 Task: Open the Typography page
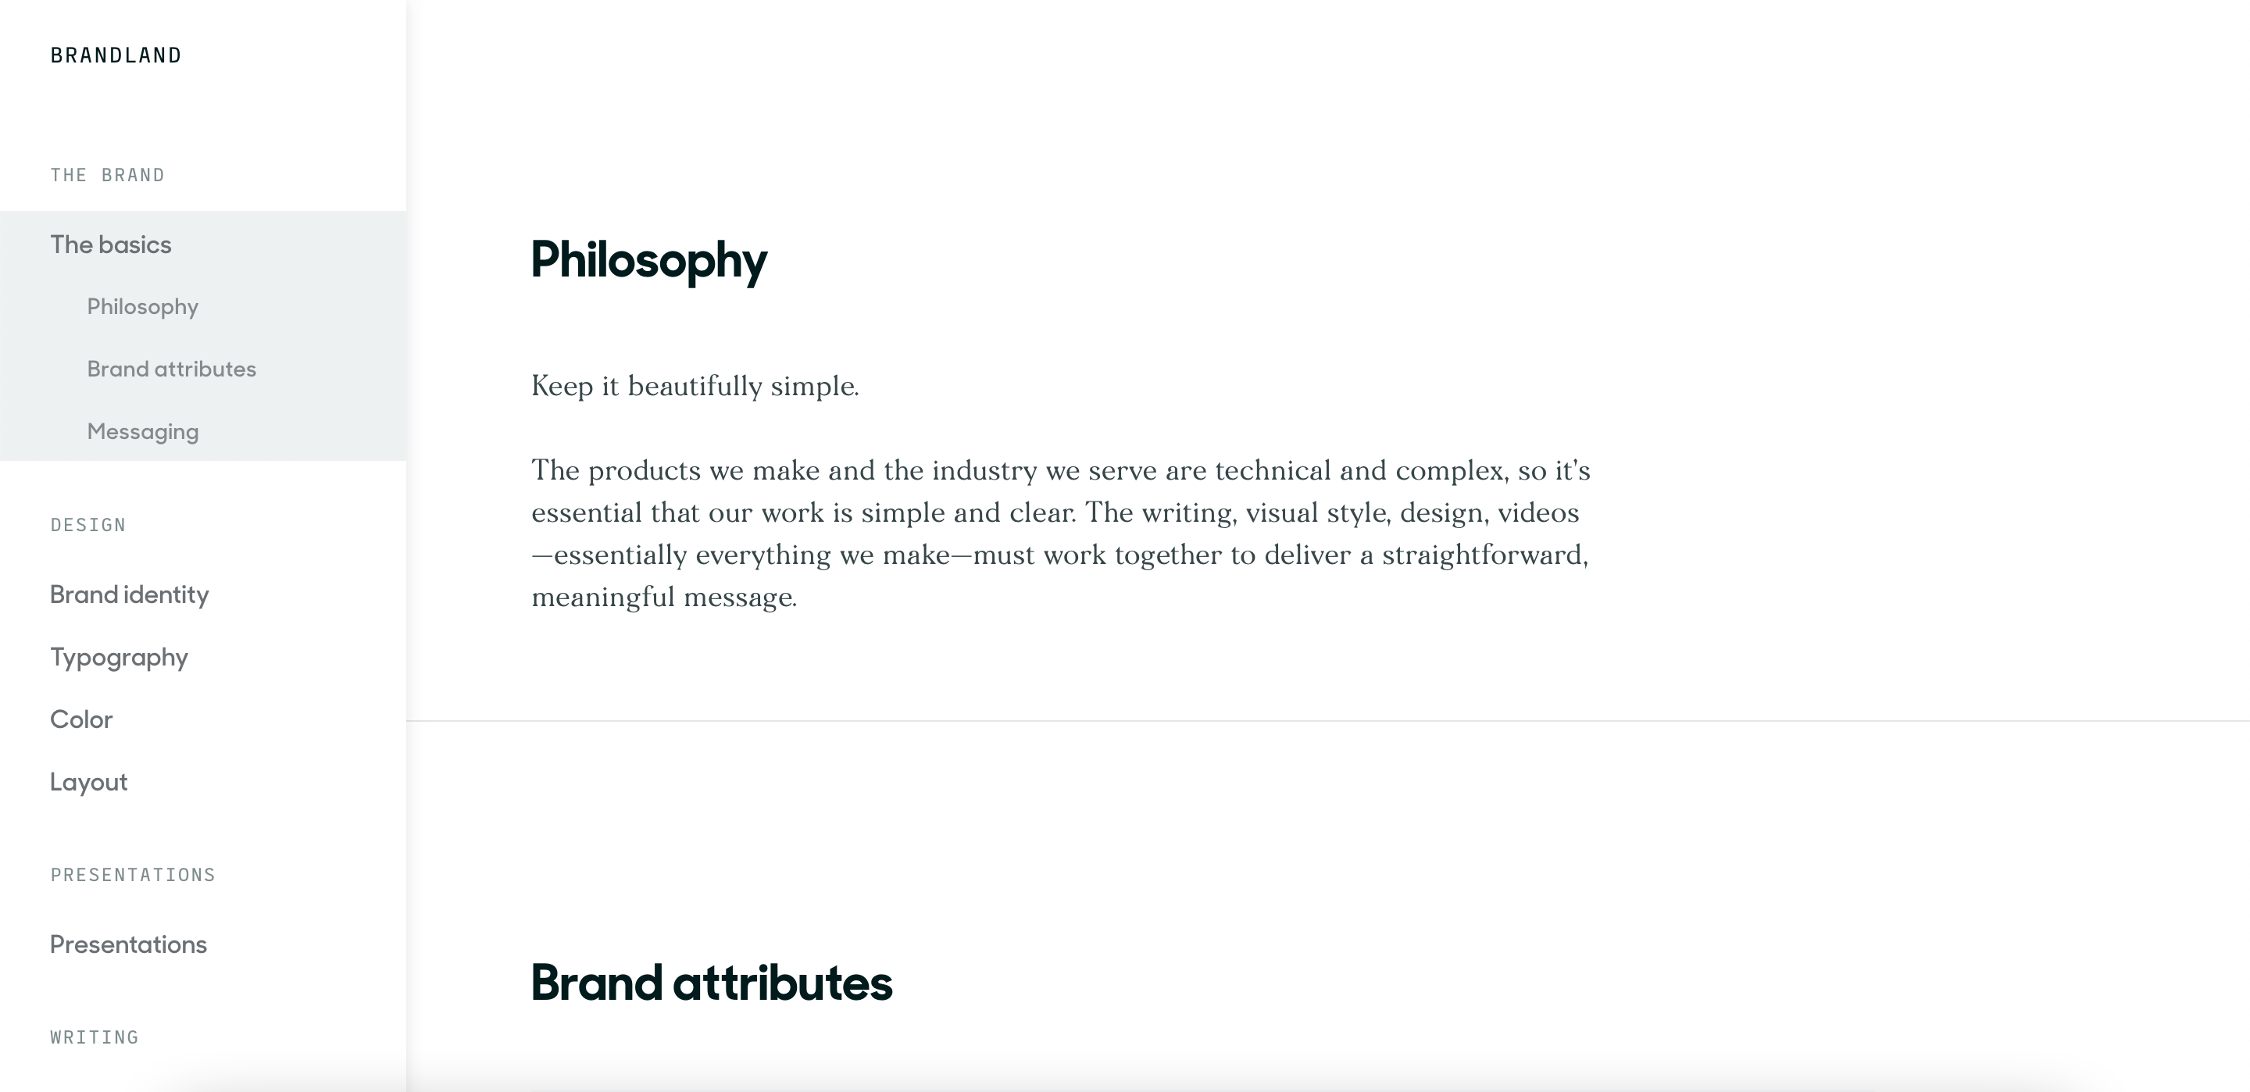tap(119, 657)
